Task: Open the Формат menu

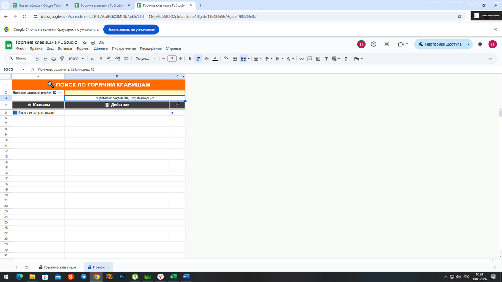Action: coord(83,48)
